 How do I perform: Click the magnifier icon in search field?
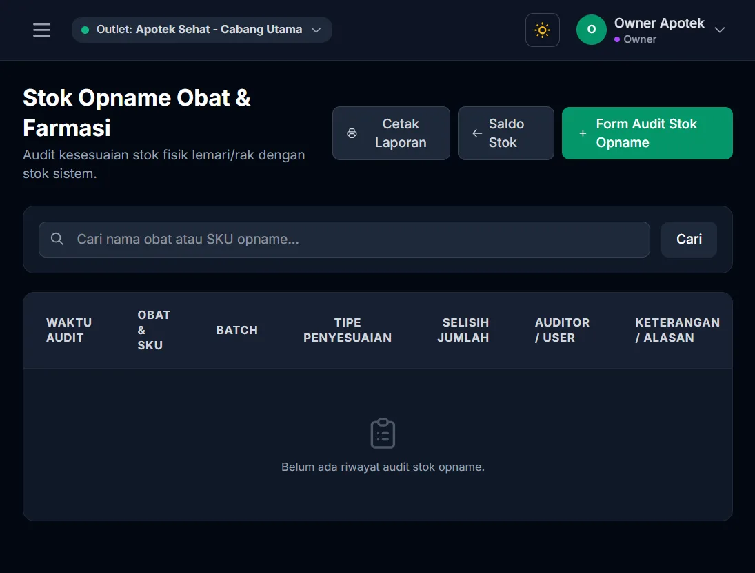click(57, 239)
